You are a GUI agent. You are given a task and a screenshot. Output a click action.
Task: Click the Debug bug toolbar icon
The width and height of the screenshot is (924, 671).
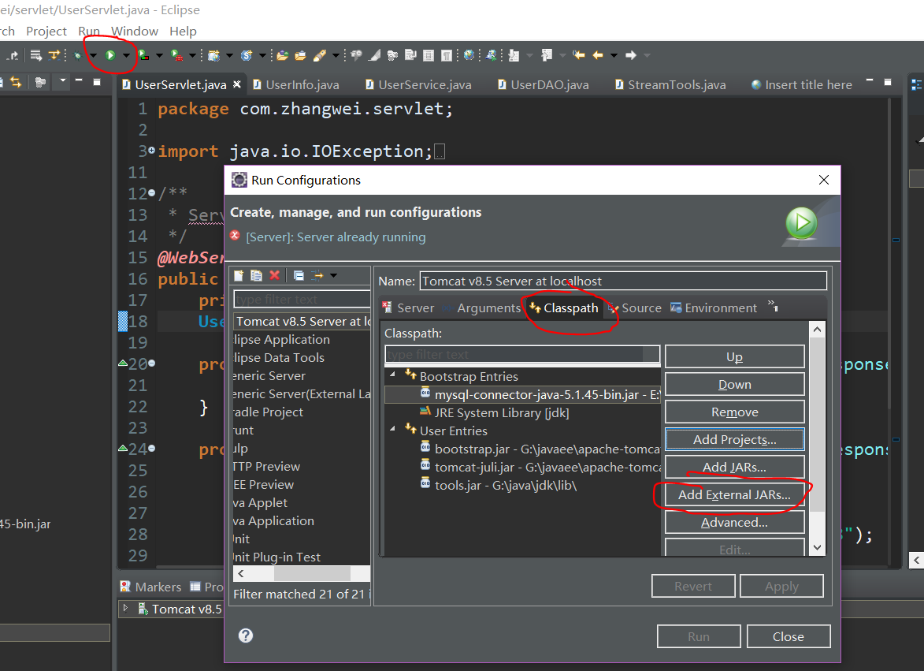(x=78, y=55)
